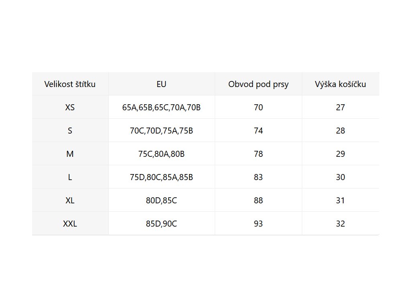Viewport: 411px width, 308px height.
Task: Select the XS size row label
Action: click(x=70, y=107)
